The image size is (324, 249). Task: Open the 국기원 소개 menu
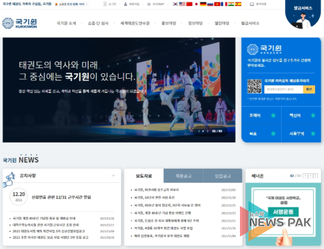(66, 24)
